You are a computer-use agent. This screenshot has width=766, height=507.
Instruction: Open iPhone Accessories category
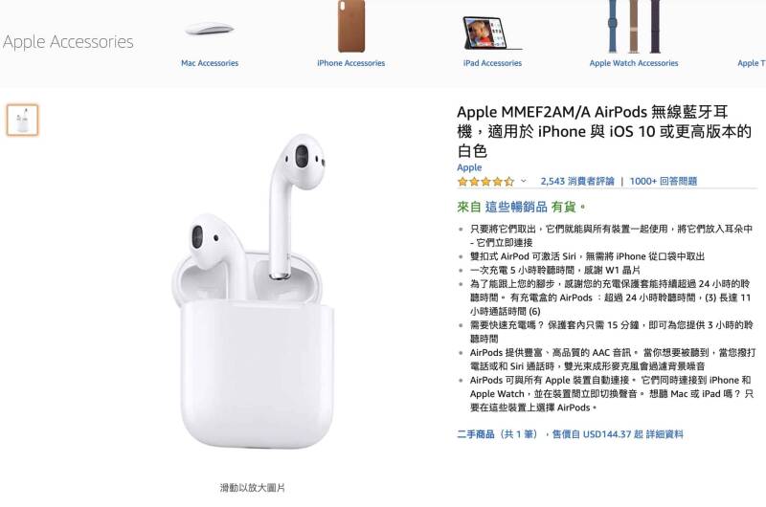point(350,63)
